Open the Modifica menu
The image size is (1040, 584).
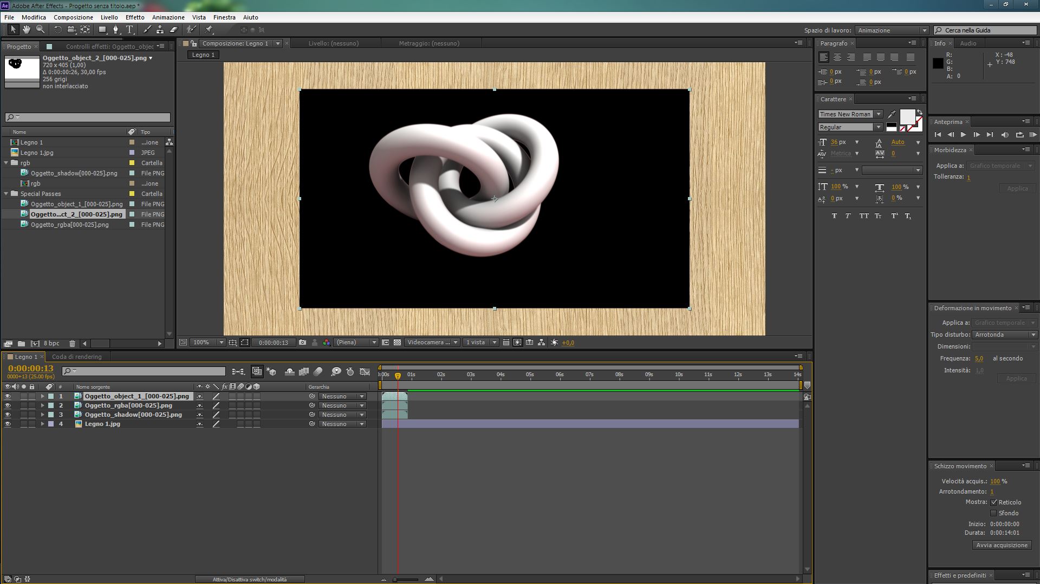pyautogui.click(x=34, y=17)
